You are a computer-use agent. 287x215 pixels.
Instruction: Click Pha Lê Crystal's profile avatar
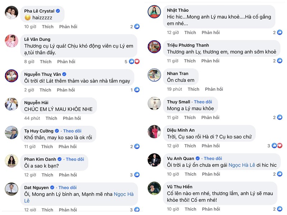point(11,13)
